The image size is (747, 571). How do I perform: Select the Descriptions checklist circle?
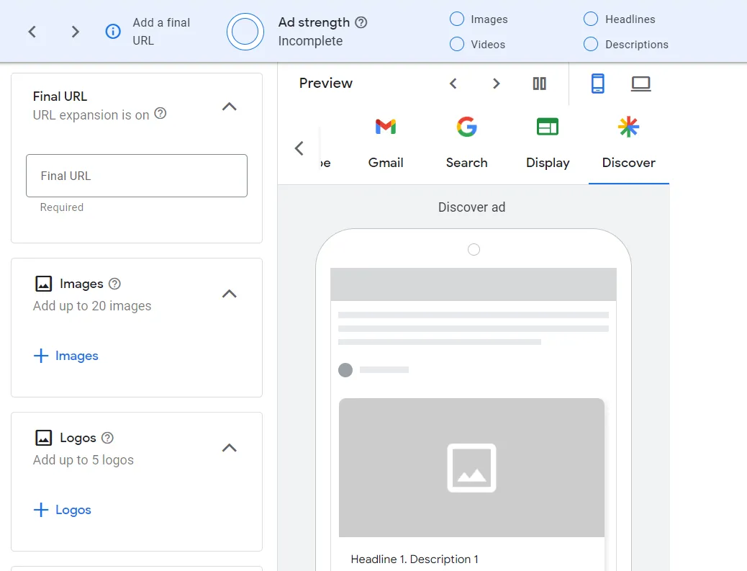coord(591,44)
